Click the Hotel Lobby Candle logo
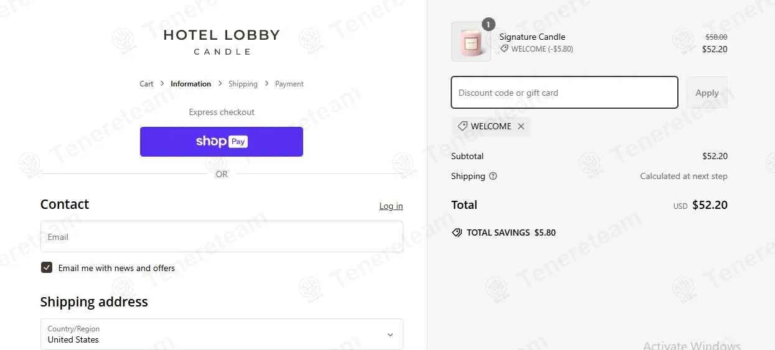The height and width of the screenshot is (350, 775). (221, 42)
